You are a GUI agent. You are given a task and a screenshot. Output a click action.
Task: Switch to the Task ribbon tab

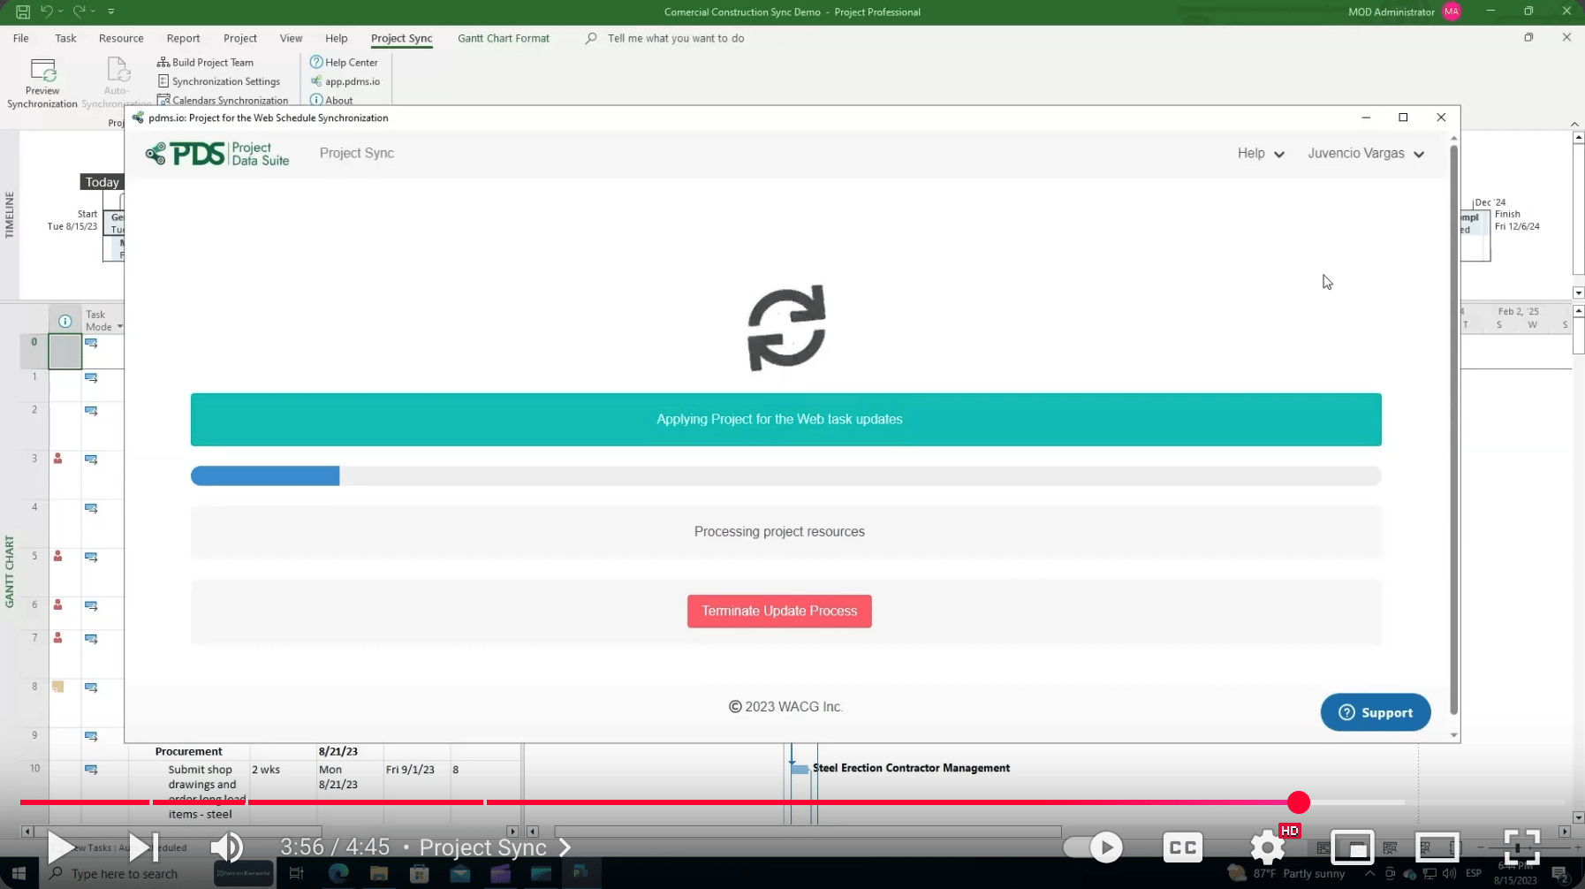pyautogui.click(x=65, y=38)
